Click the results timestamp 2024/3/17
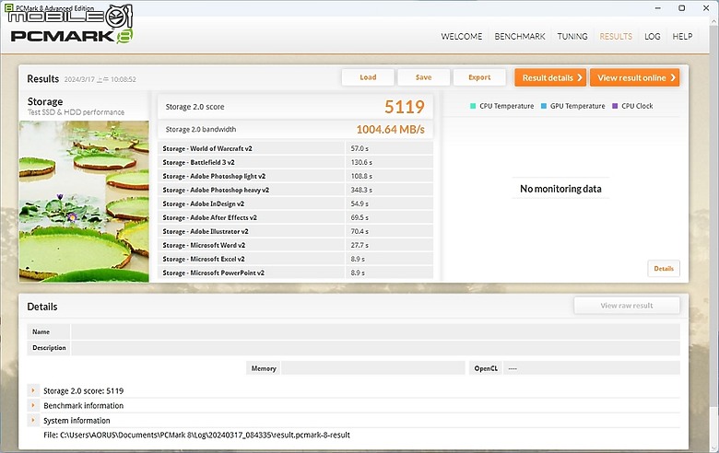Image resolution: width=719 pixels, height=453 pixels. point(100,79)
